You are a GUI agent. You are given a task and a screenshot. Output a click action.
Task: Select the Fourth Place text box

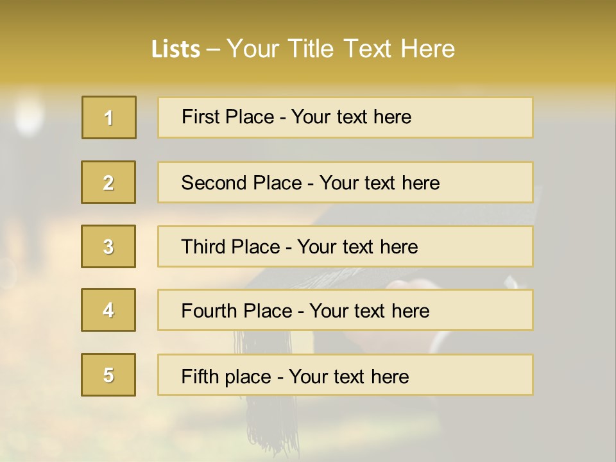(345, 311)
